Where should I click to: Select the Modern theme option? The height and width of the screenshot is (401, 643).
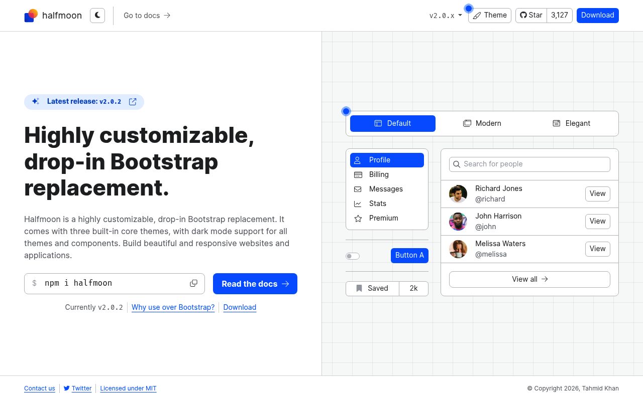[x=482, y=123]
